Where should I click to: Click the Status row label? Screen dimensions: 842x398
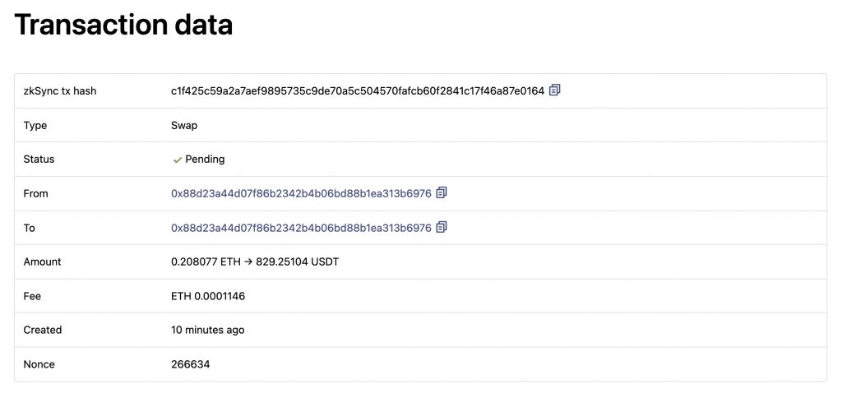coord(39,160)
